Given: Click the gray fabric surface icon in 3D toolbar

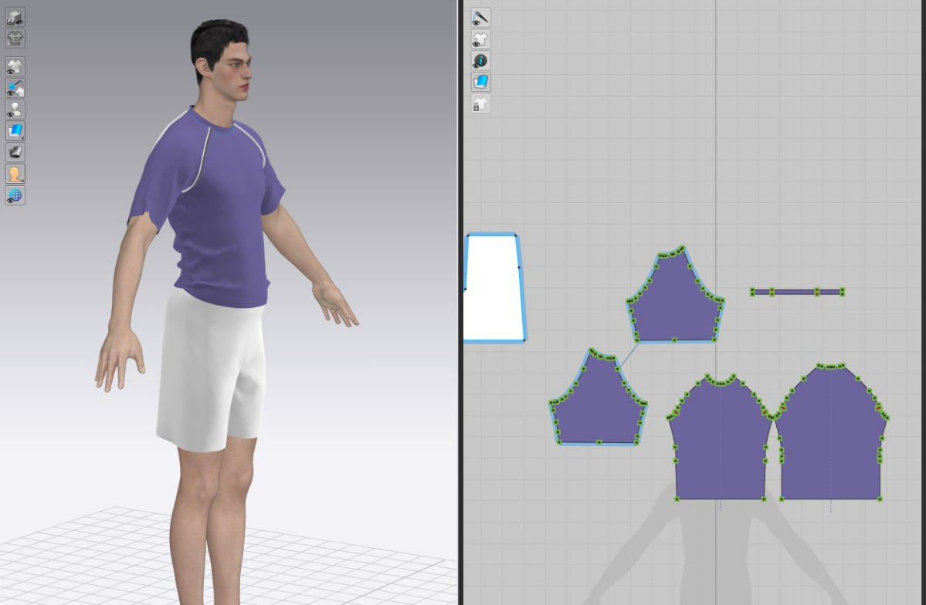Looking at the screenshot, I should (15, 152).
